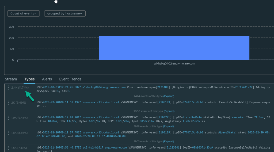Open the kebab menu for the 1.8K (8.56%) event type

pyautogui.click(x=8, y=133)
